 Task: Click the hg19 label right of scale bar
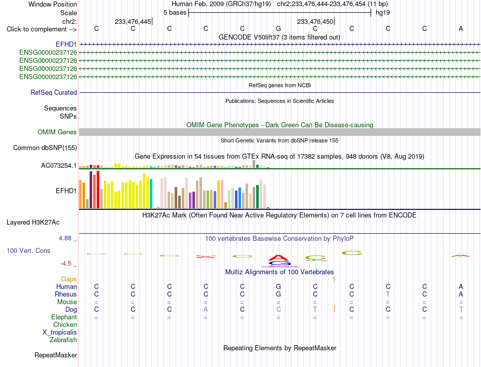click(x=383, y=13)
